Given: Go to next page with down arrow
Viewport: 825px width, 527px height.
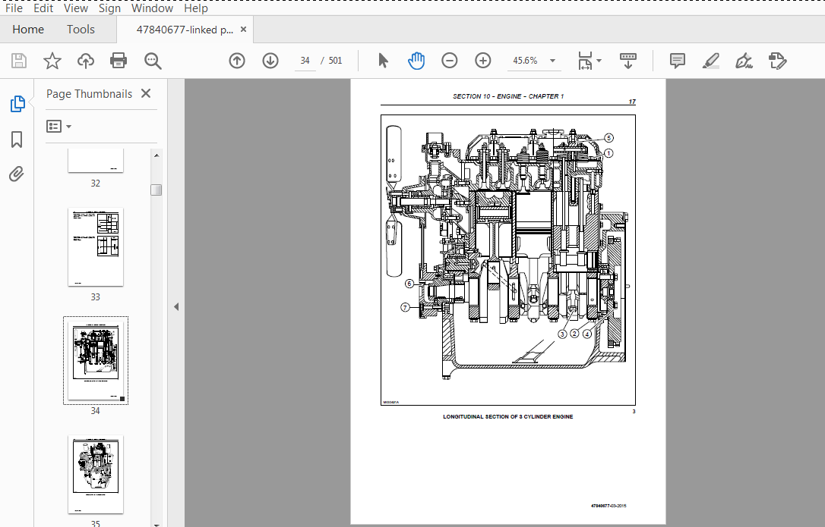Looking at the screenshot, I should (270, 61).
